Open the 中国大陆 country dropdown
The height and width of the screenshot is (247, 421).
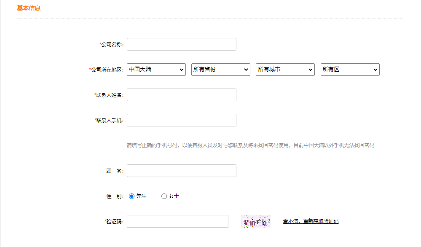click(x=156, y=70)
